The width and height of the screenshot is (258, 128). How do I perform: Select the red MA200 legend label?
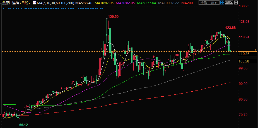pos(187,3)
